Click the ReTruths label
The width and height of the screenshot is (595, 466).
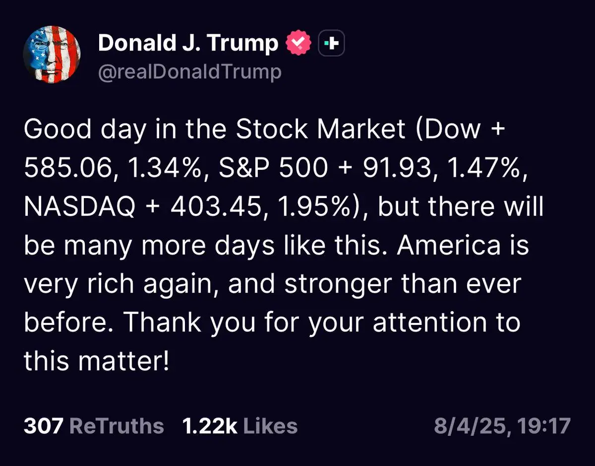pyautogui.click(x=116, y=426)
